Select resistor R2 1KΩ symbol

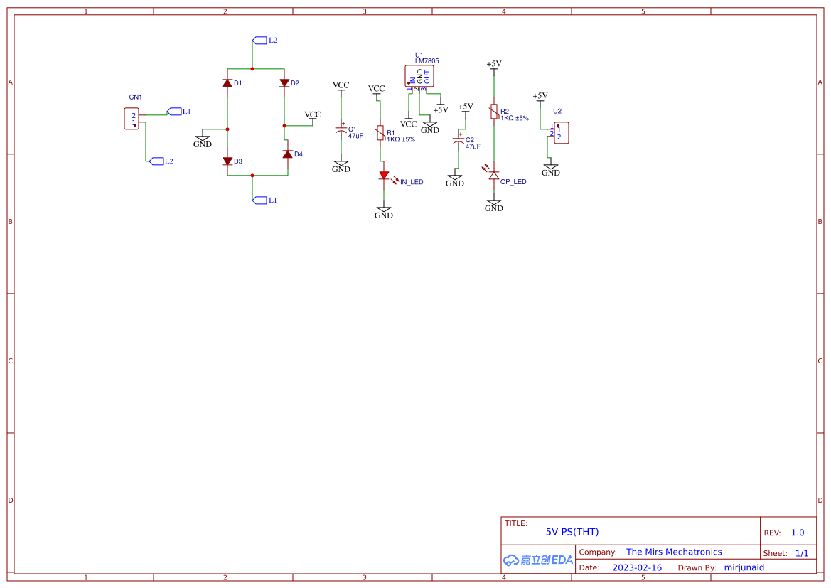click(494, 112)
